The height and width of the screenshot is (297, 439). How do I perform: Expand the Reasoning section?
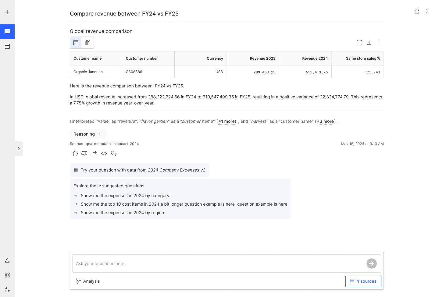click(x=87, y=134)
